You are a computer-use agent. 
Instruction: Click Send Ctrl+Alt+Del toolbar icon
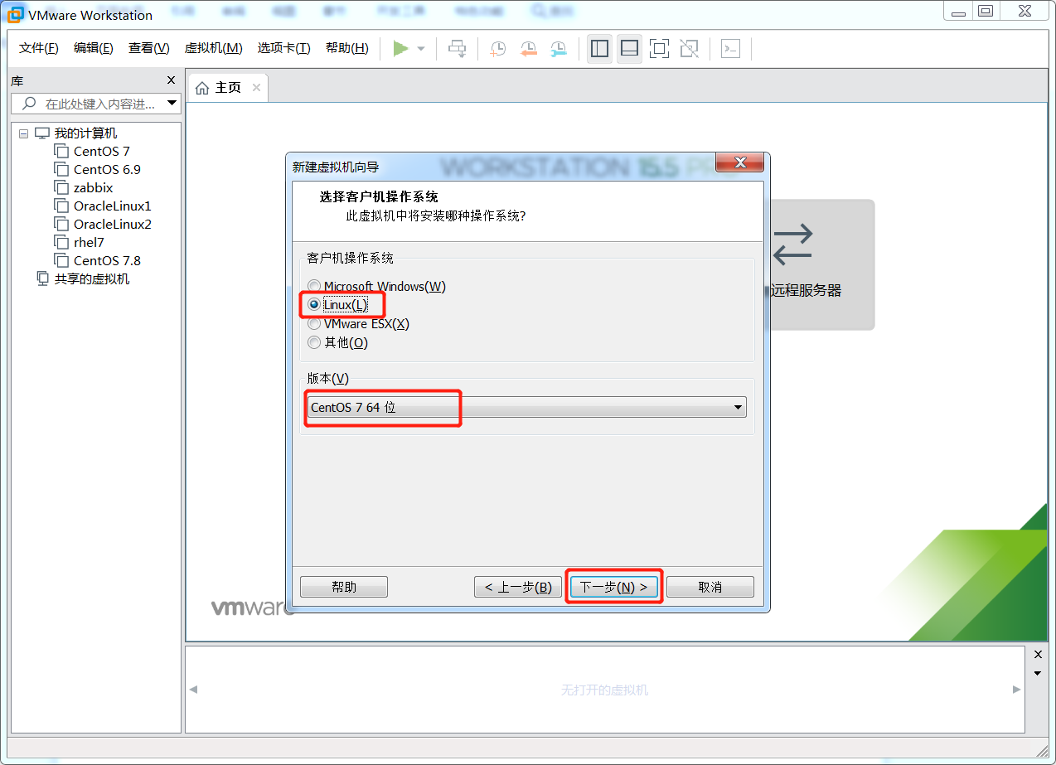458,49
